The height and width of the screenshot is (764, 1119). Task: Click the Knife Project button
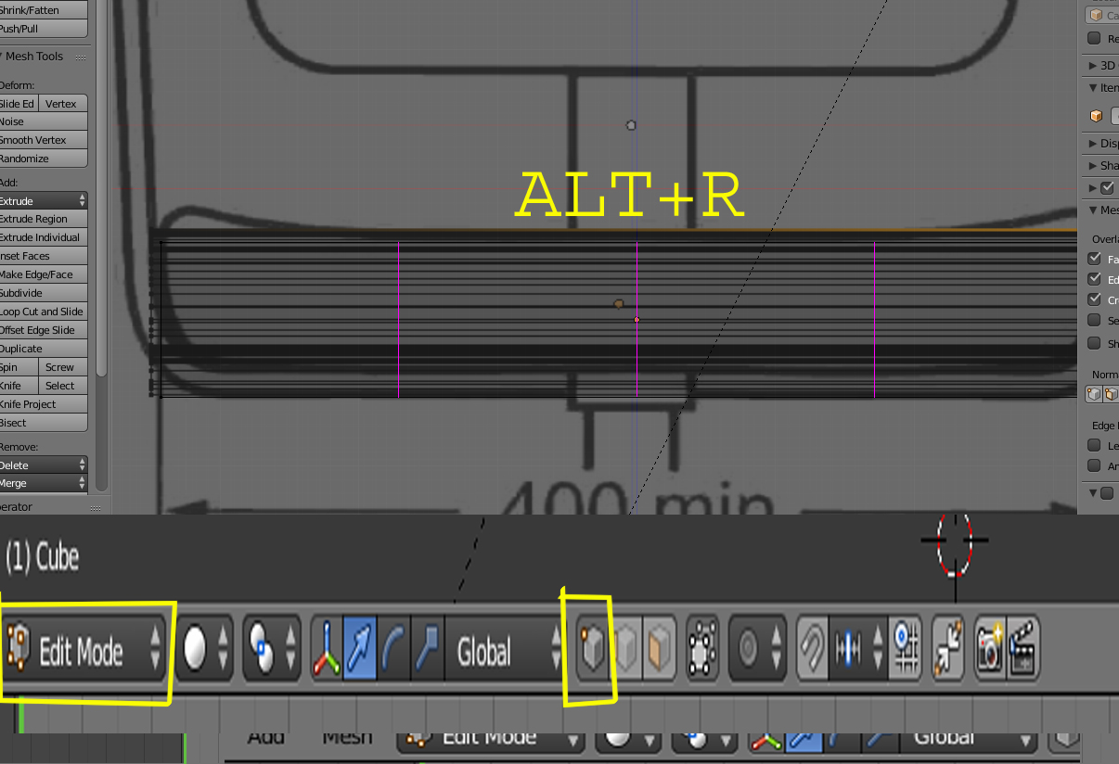pyautogui.click(x=44, y=404)
